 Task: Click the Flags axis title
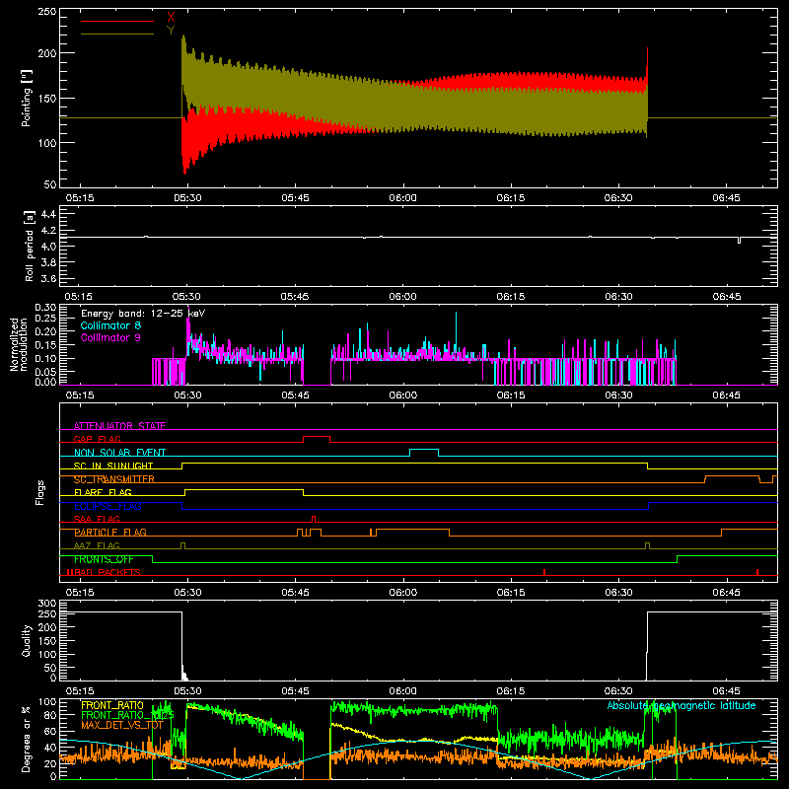pyautogui.click(x=39, y=492)
